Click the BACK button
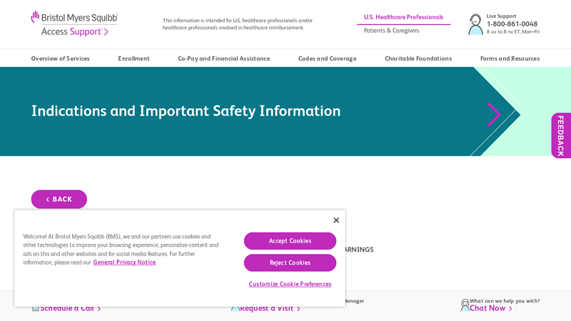The image size is (571, 321). [59, 199]
